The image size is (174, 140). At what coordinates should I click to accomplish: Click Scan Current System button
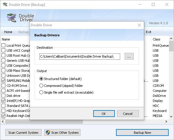point(23,132)
